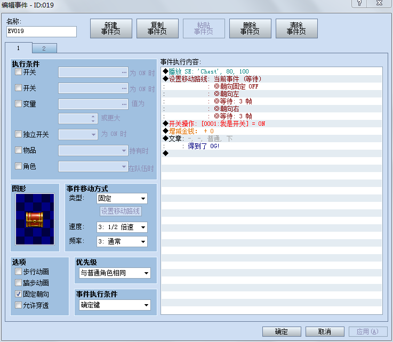
Task: Click the disabled 粘贴事件页 button
Action: click(204, 29)
